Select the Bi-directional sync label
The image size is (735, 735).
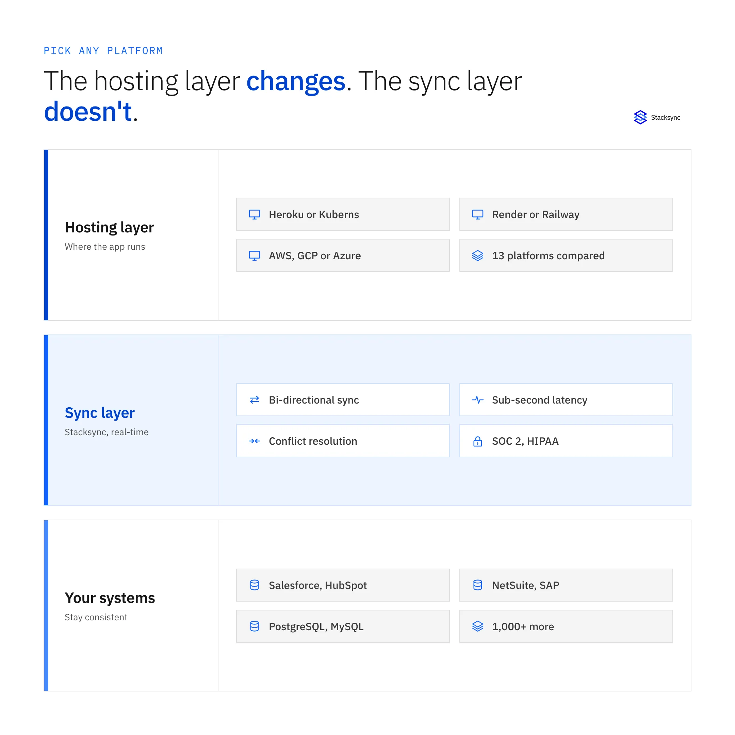[314, 400]
